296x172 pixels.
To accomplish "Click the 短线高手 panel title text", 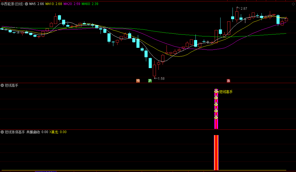I will tap(11, 85).
